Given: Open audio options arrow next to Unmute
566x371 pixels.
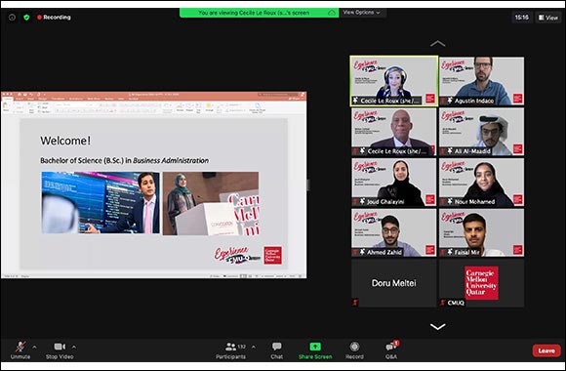Looking at the screenshot, I should (34, 348).
